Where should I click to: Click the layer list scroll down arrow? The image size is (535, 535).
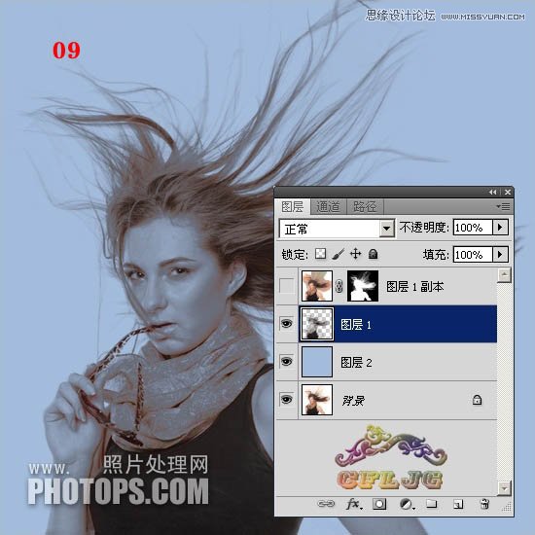click(504, 488)
